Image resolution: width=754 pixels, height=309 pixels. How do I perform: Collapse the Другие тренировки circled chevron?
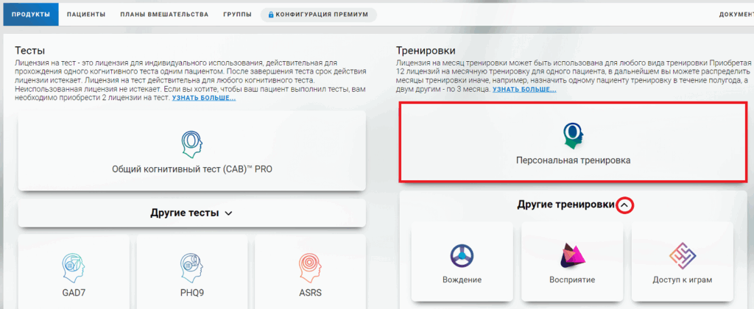coord(624,205)
